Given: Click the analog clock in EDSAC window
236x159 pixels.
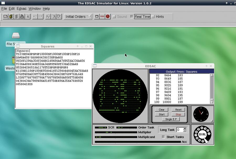Looking at the screenshot, I should pos(201,114).
